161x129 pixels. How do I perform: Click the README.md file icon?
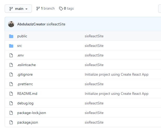pos(11,94)
